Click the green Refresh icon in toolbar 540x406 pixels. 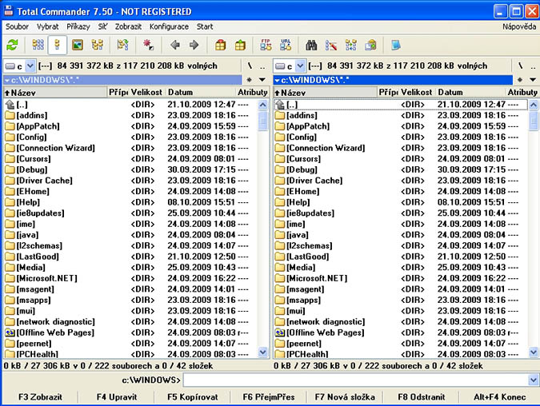tap(12, 46)
